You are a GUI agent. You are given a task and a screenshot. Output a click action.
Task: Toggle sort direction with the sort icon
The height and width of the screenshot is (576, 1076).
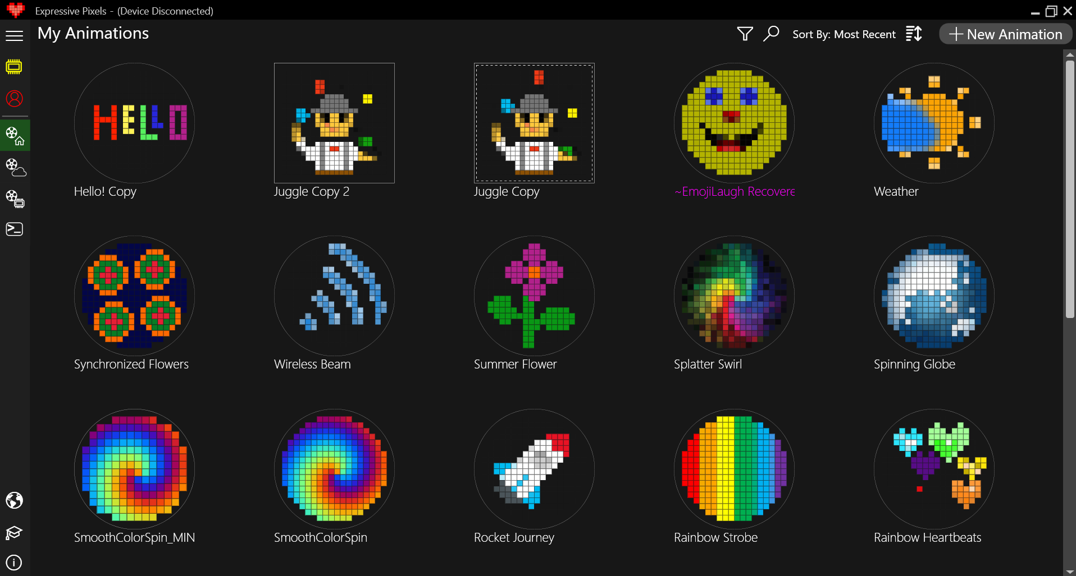(x=914, y=34)
